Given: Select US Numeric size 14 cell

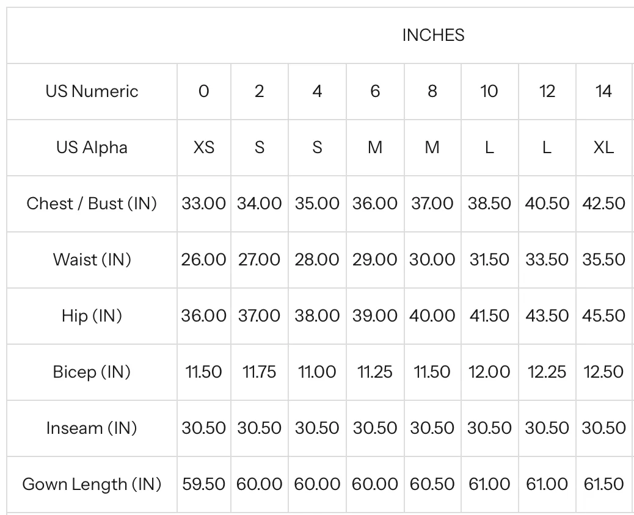Looking at the screenshot, I should pyautogui.click(x=603, y=92).
